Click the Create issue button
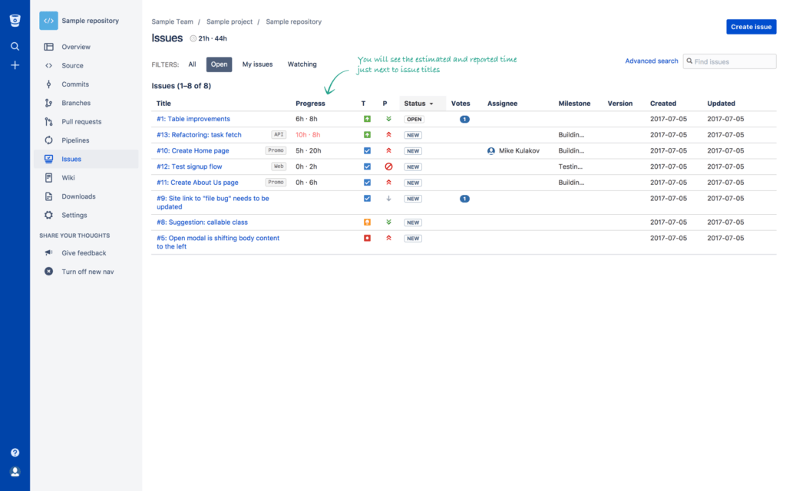Image resolution: width=786 pixels, height=491 pixels. [751, 26]
